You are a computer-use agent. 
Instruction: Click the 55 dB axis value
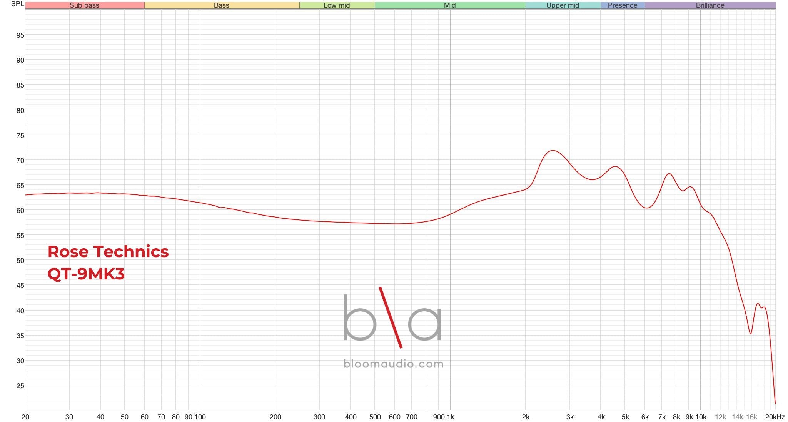[x=20, y=236]
